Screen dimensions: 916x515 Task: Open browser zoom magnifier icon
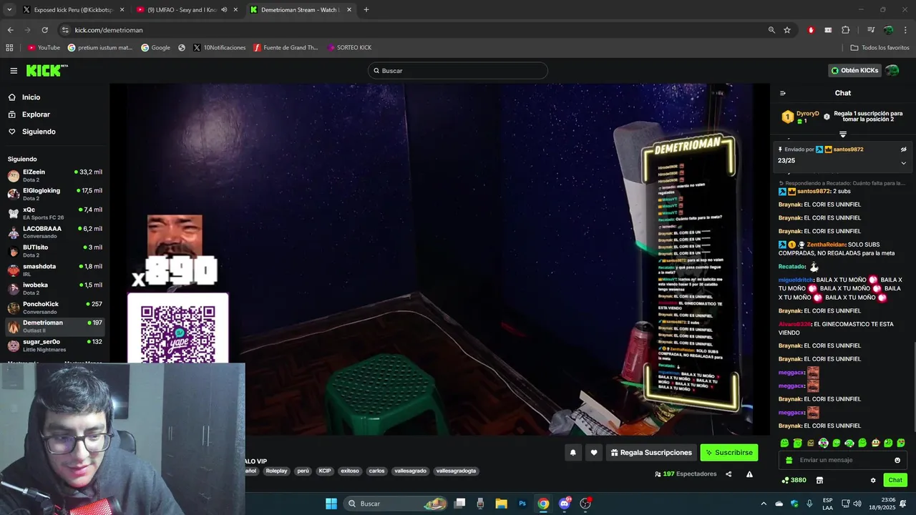771,30
